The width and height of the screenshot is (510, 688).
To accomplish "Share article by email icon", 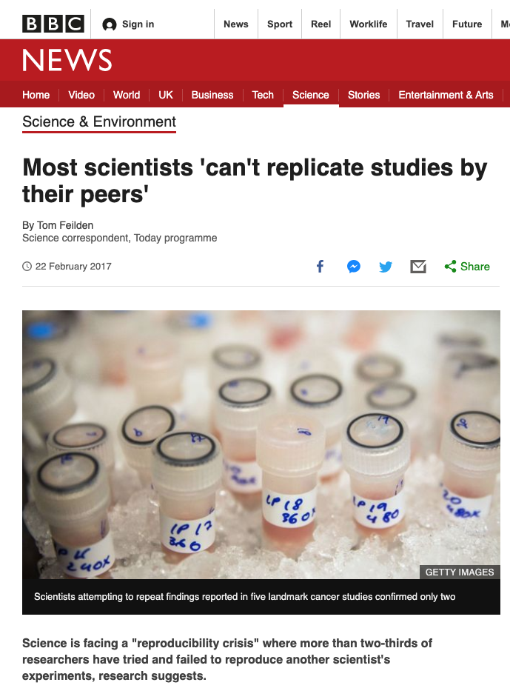I will 418,267.
